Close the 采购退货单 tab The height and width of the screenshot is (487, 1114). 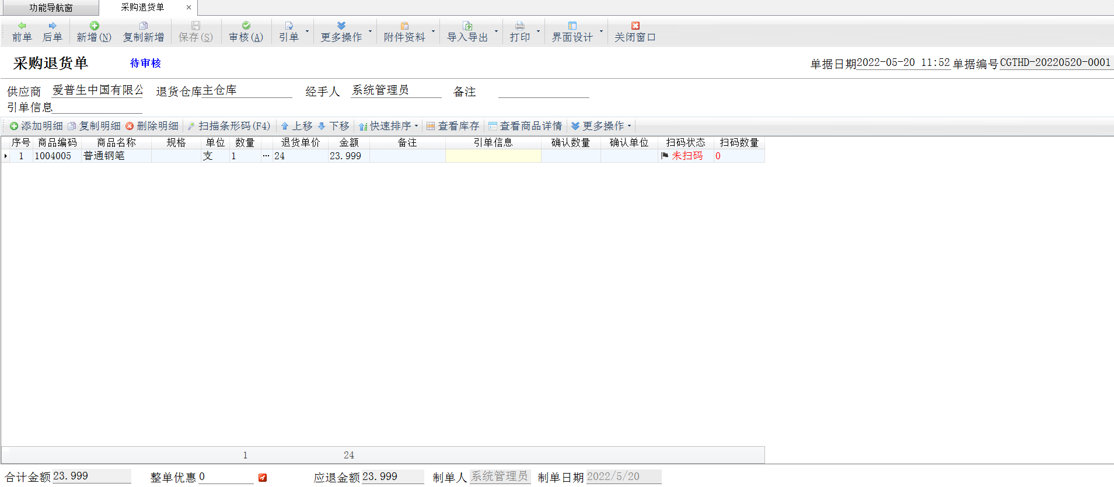(188, 8)
